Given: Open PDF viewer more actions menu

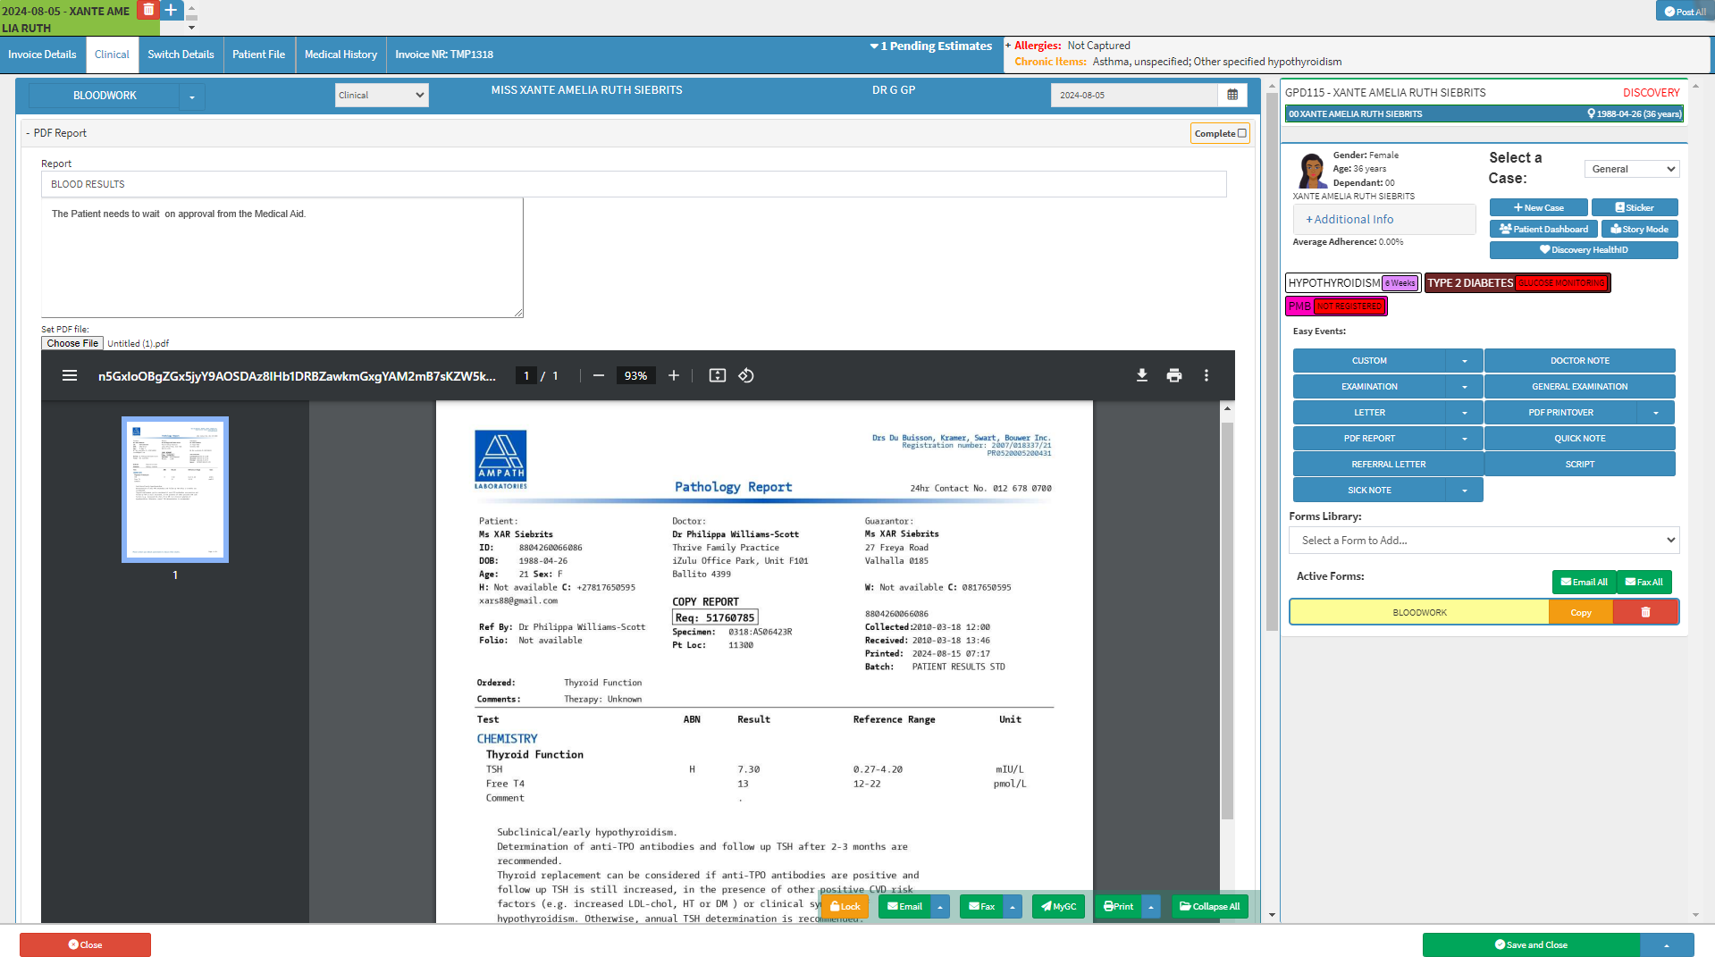Looking at the screenshot, I should click(1206, 376).
